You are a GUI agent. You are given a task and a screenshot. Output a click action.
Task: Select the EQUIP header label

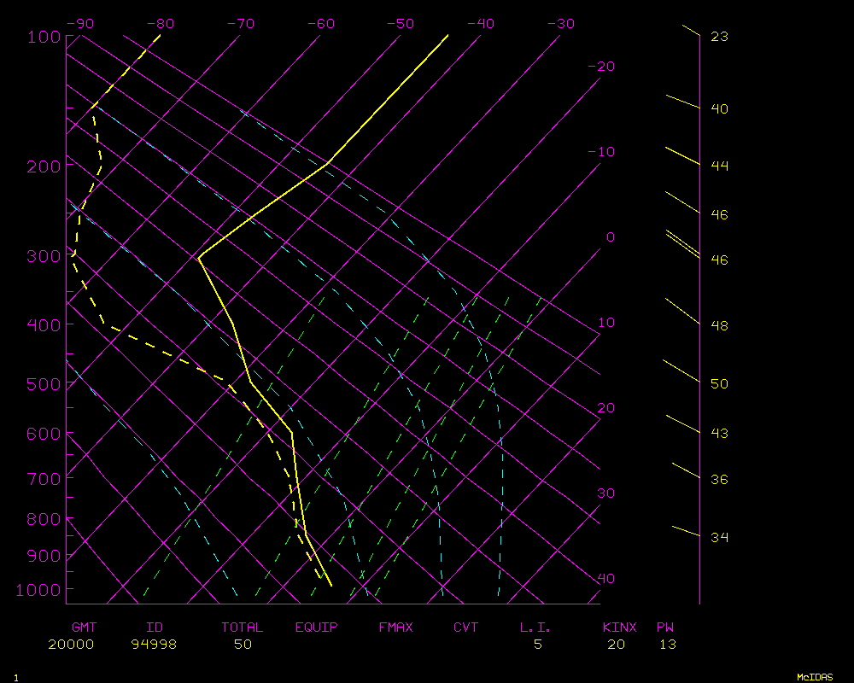316,628
